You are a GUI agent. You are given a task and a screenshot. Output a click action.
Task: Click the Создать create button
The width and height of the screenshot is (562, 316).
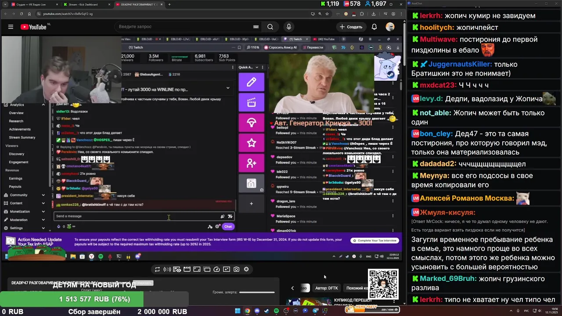coord(351,27)
